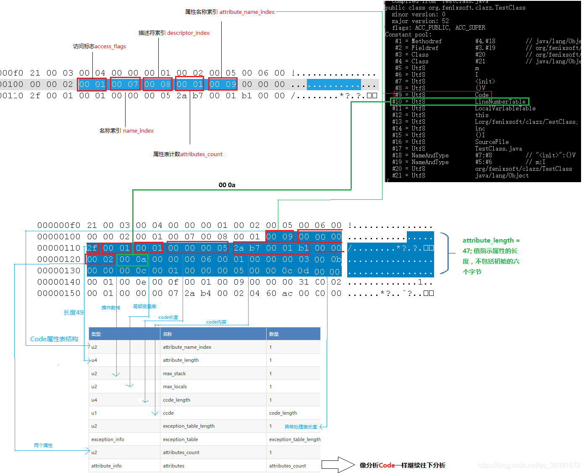Click the code内容 label
This screenshot has height=473, width=584.
(216, 322)
